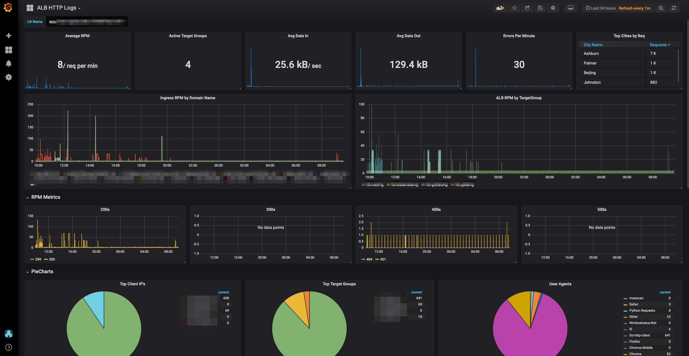Cycle view mode with monitor icon
The height and width of the screenshot is (356, 689).
tap(570, 8)
